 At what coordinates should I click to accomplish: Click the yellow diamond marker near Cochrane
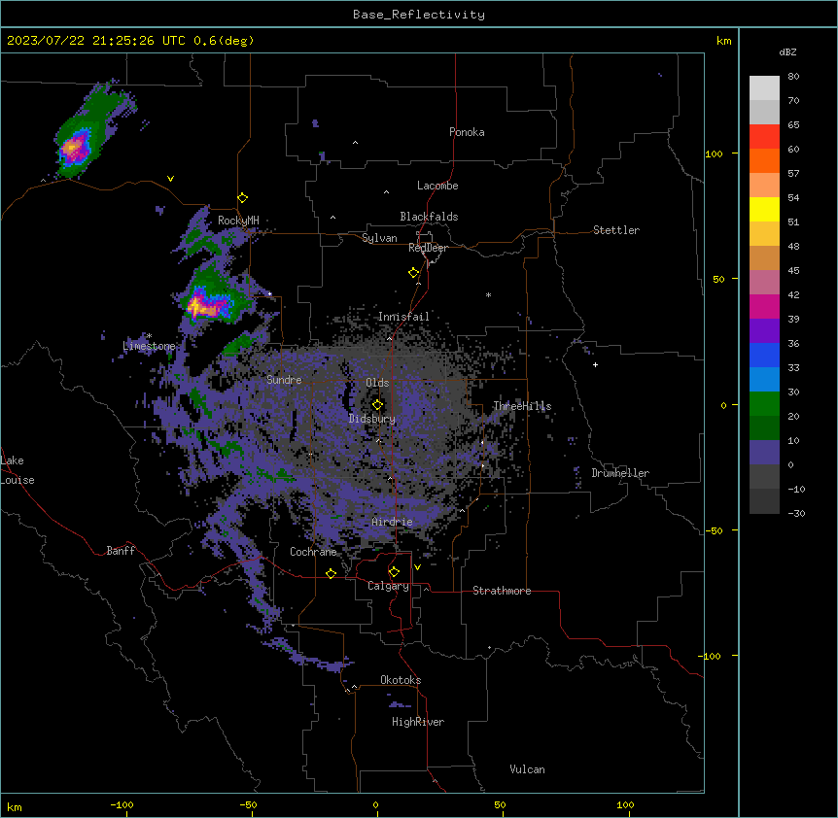(x=331, y=573)
